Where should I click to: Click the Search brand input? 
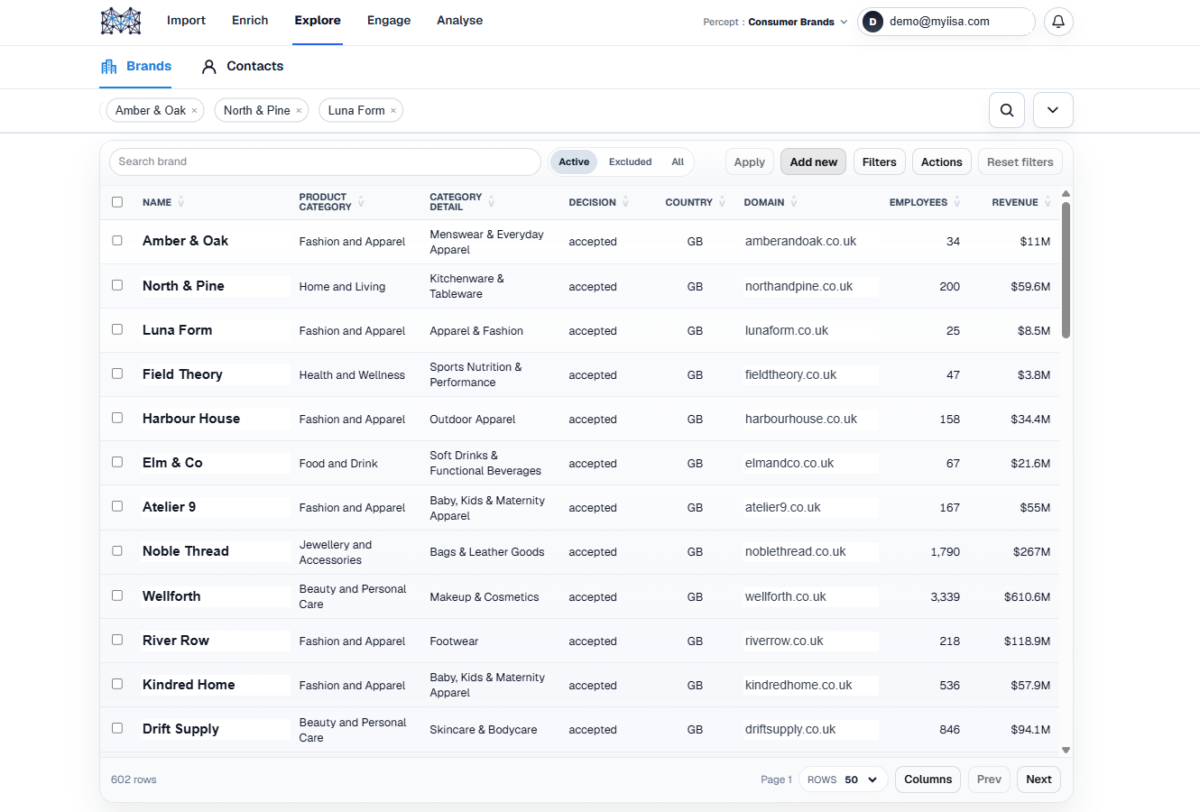tap(325, 162)
